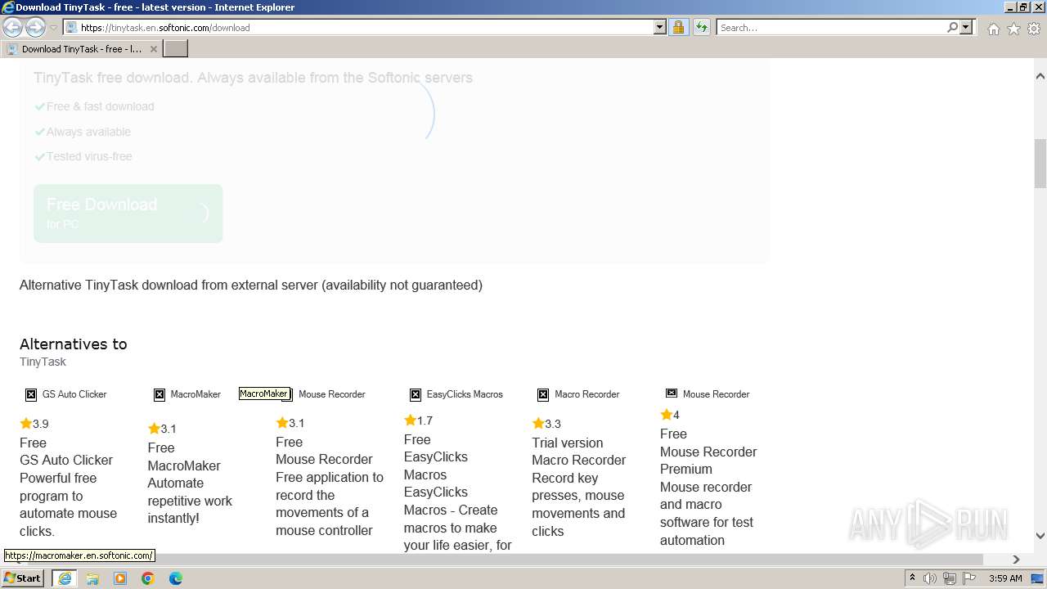Open the recent pages dropdown arrow
This screenshot has width=1047, height=589.
[x=54, y=28]
